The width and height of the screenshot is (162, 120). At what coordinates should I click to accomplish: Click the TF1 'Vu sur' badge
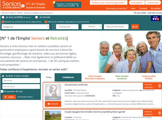[x=156, y=18]
